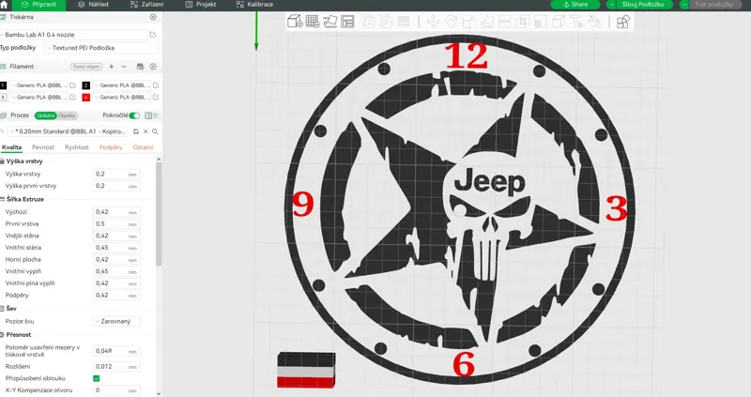Click the Slicuj Podložku button
This screenshot has height=397, width=751.
coord(643,5)
